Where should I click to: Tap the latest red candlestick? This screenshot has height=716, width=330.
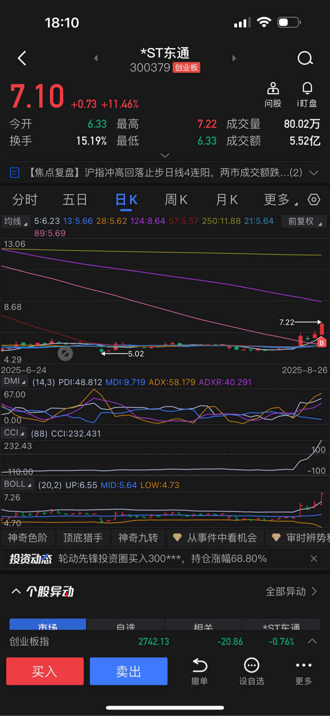pos(322,330)
